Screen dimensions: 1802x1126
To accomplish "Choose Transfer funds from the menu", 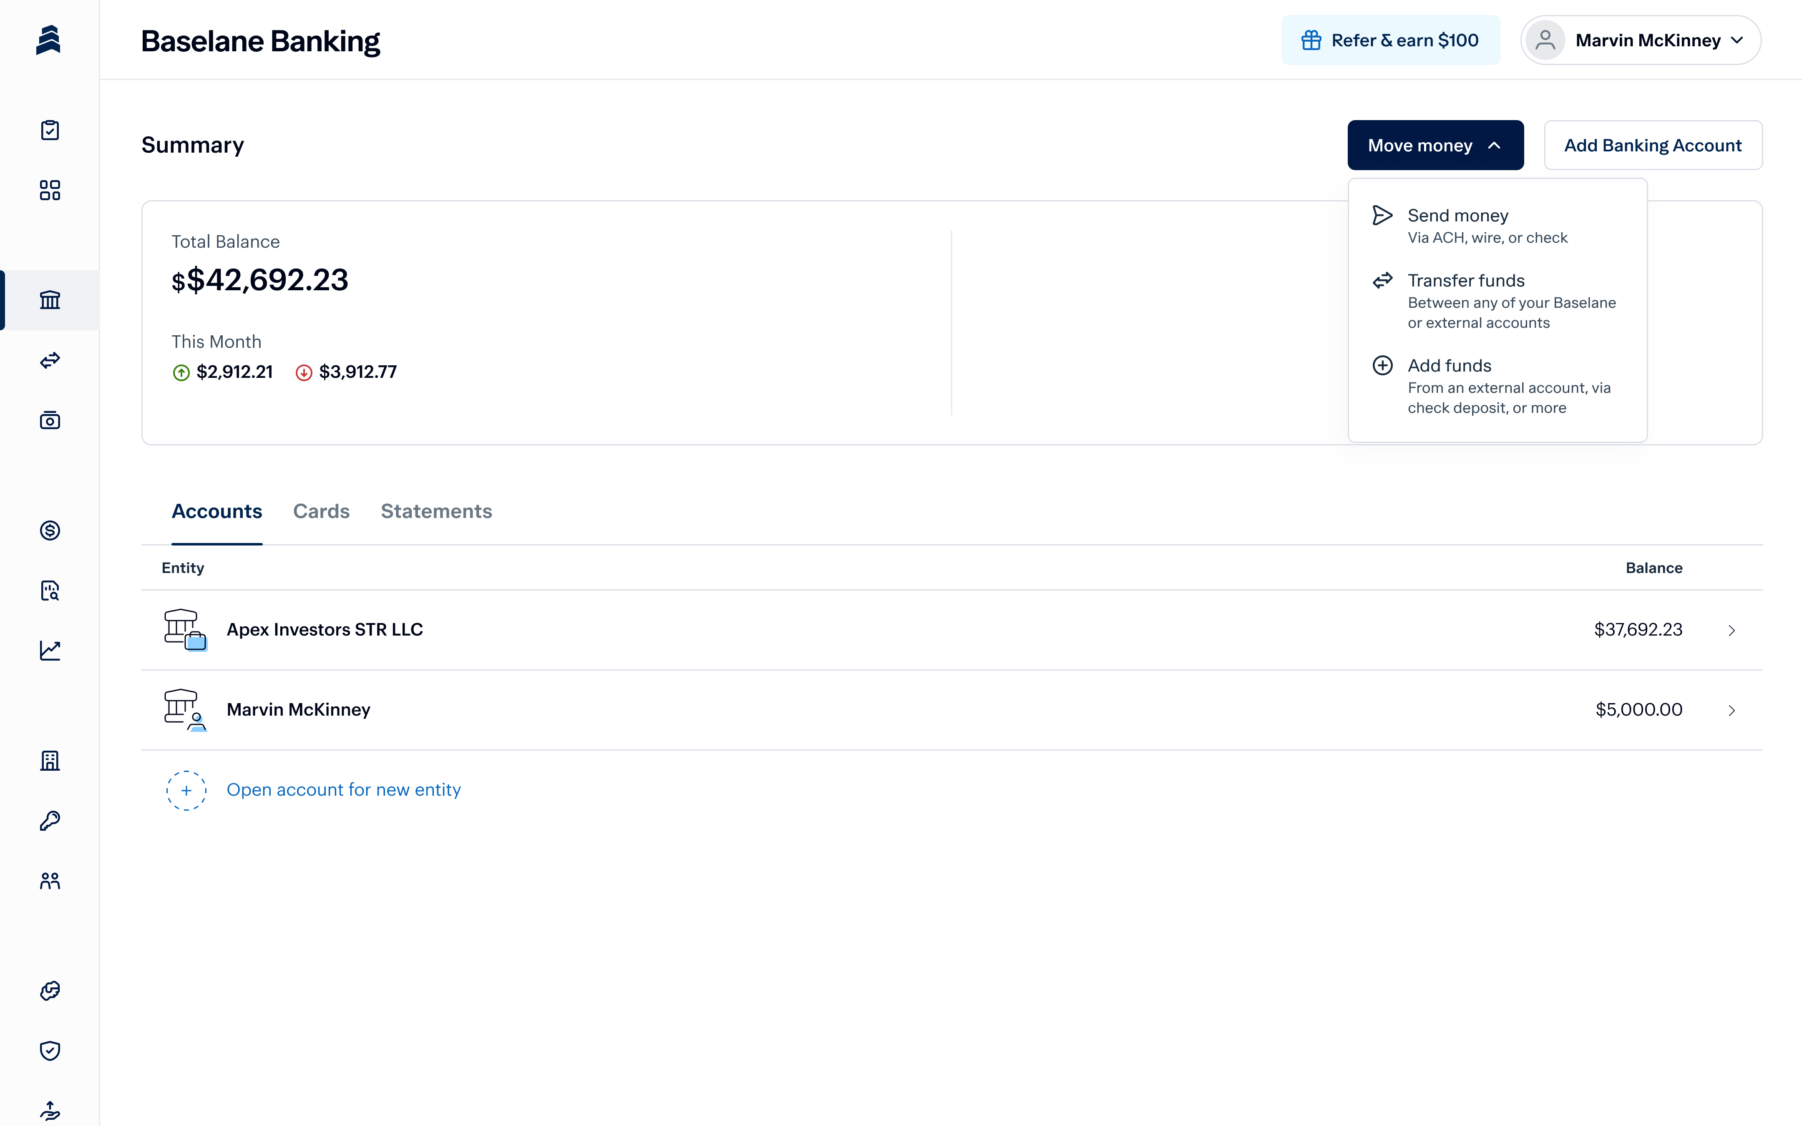I will [1465, 281].
